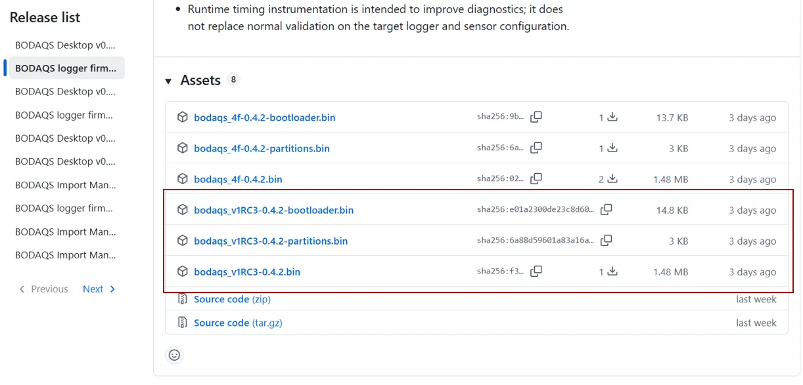
Task: Click 3 KB size of bodaqs_4f-0.4.2-partitions.bin
Action: pyautogui.click(x=679, y=149)
